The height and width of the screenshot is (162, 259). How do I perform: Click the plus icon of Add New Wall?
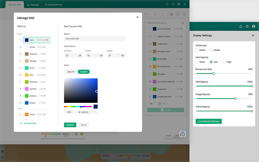(x=21, y=123)
